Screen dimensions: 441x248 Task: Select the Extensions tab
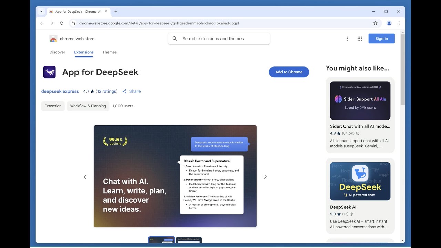coord(84,52)
